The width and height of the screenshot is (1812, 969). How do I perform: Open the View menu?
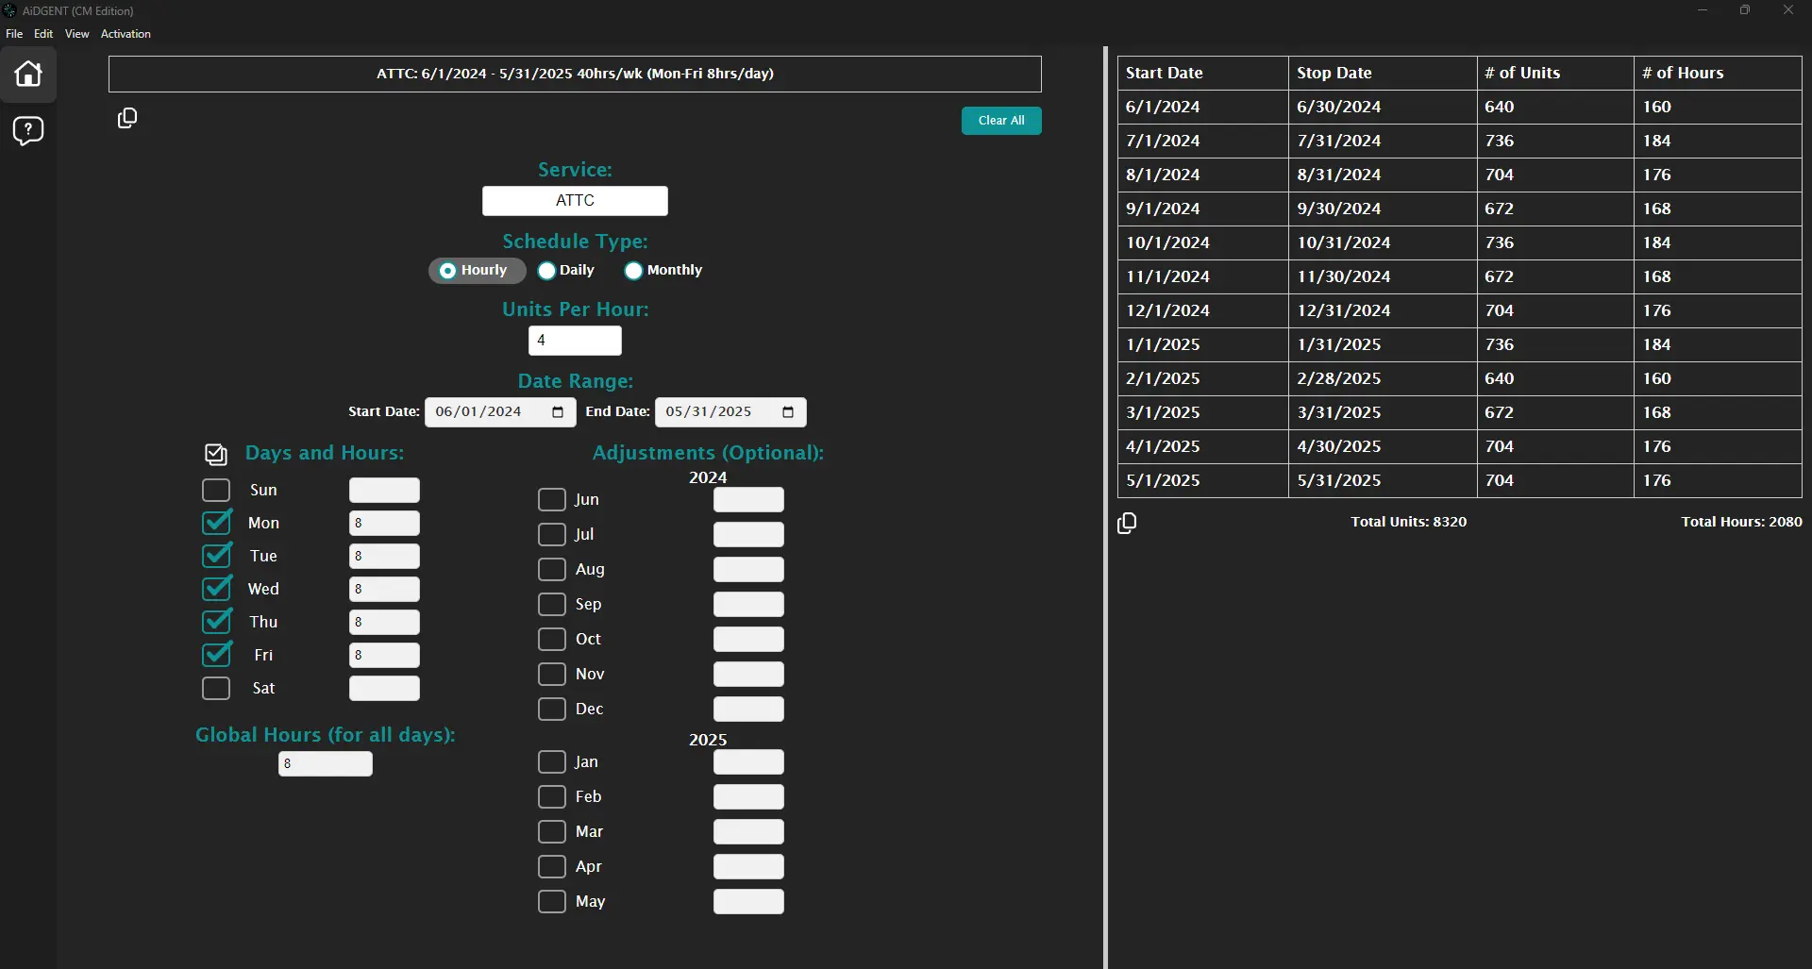tap(77, 34)
